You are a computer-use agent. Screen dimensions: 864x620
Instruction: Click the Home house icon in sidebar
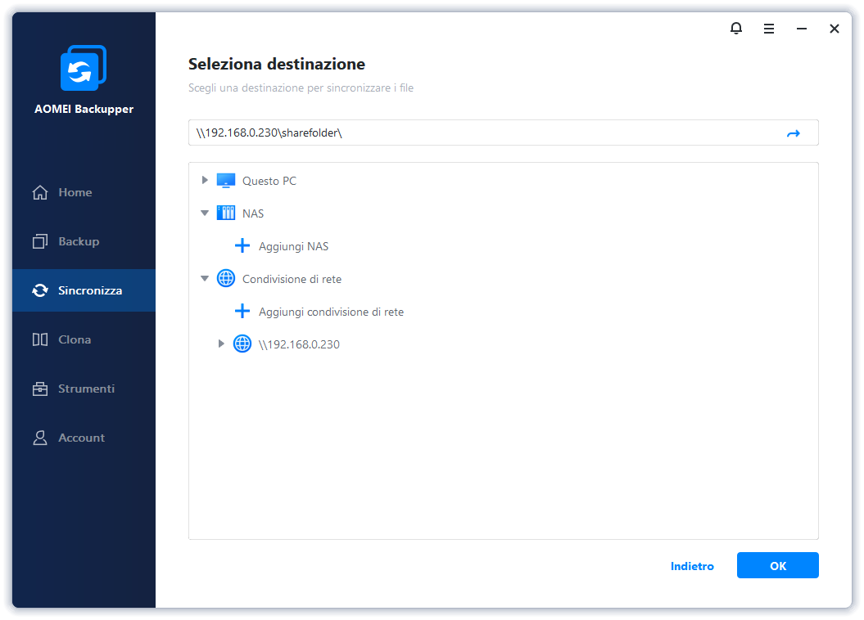40,192
